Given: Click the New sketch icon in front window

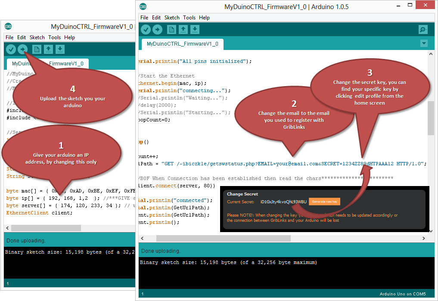Looking at the screenshot, I should (x=171, y=30).
